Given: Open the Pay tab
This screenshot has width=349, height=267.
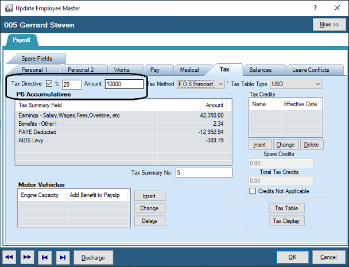Looking at the screenshot, I should (155, 69).
